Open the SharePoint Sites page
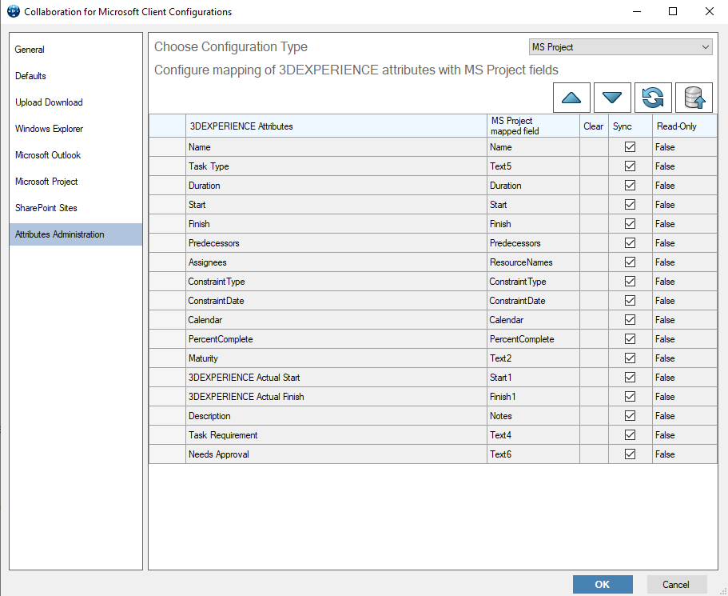Image resolution: width=728 pixels, height=596 pixels. pos(76,208)
